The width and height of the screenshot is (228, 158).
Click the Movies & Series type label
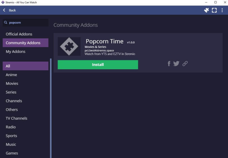(x=95, y=47)
